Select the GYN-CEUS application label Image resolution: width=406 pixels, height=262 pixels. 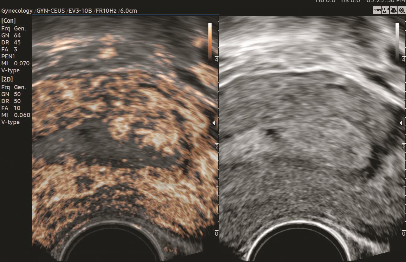click(x=51, y=11)
